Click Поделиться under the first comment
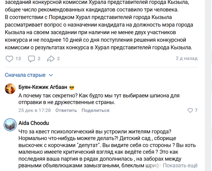Screen dimensions: 212x171 pyautogui.click(x=95, y=110)
